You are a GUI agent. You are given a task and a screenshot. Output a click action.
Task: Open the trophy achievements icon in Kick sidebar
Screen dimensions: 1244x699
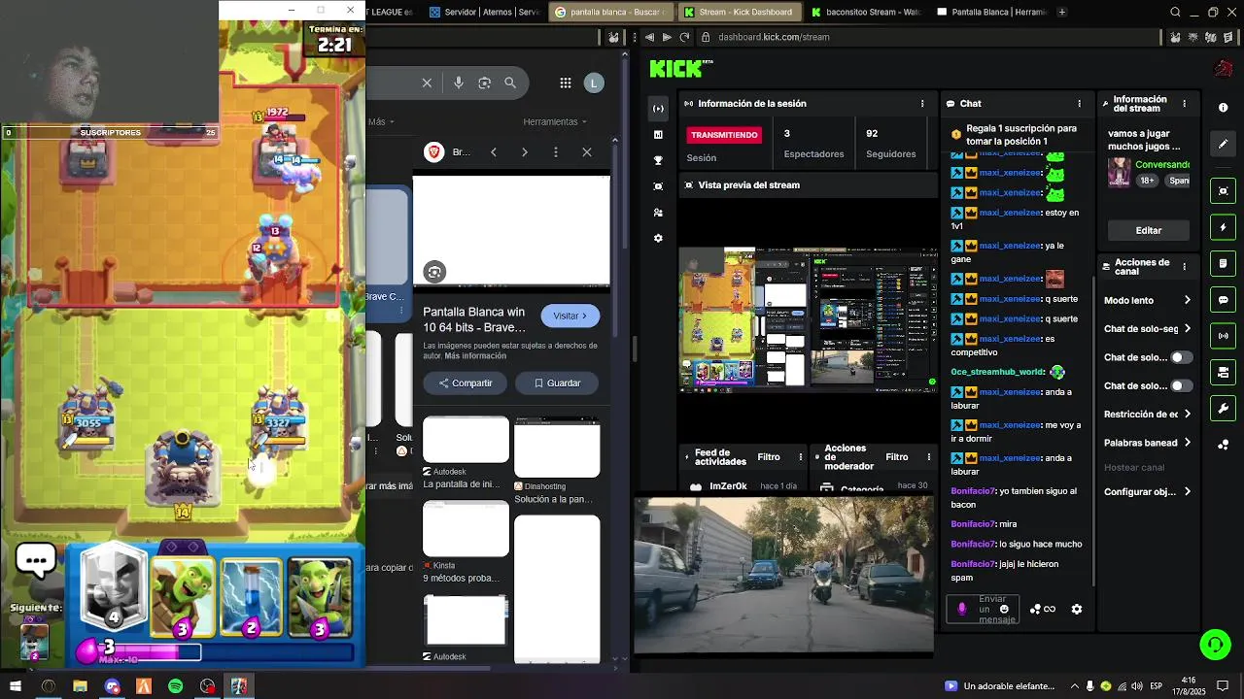658,160
